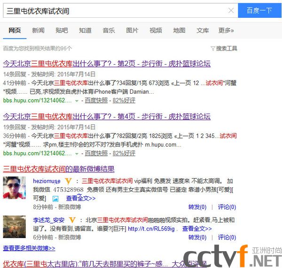Open the 贴吧 tab

tap(62, 30)
